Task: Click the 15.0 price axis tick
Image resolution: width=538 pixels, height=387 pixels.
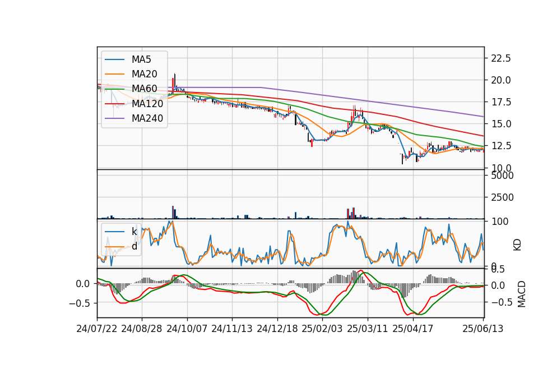Action: [x=501, y=124]
